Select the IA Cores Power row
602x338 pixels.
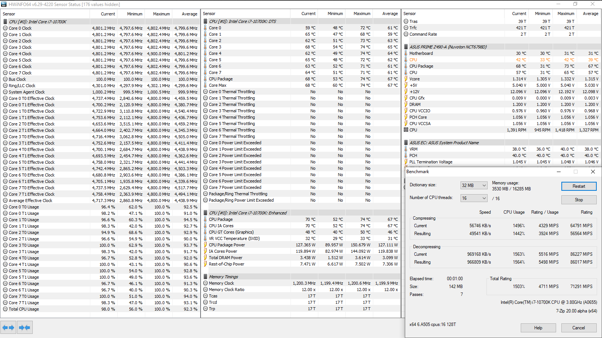pyautogui.click(x=301, y=251)
